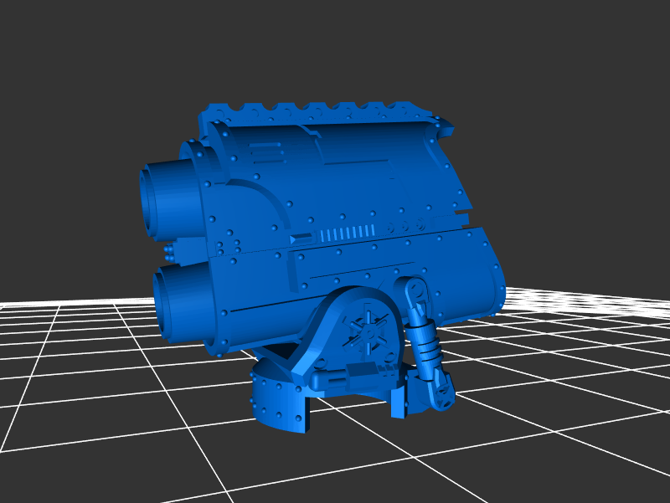This screenshot has height=503, width=670.
Task: Click the triangular arrow marker beside vent
Action: [x=295, y=239]
